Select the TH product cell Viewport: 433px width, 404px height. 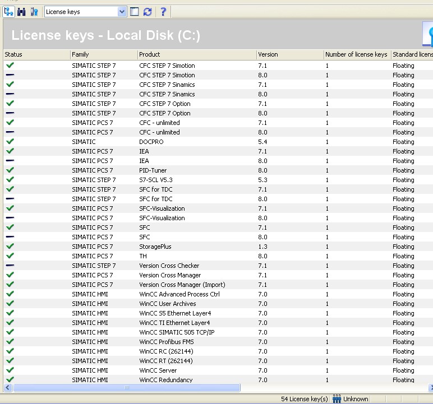tap(143, 256)
